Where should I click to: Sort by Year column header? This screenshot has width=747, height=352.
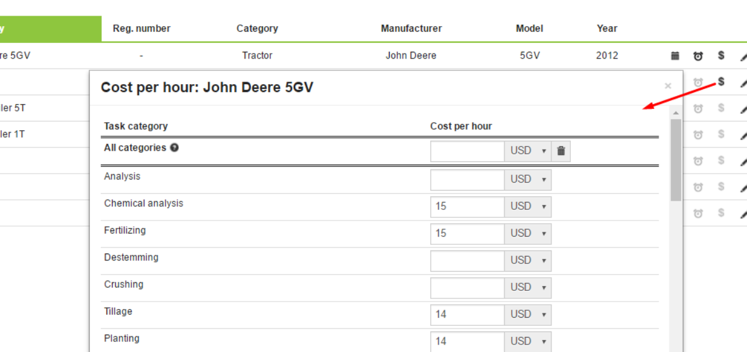coord(607,28)
